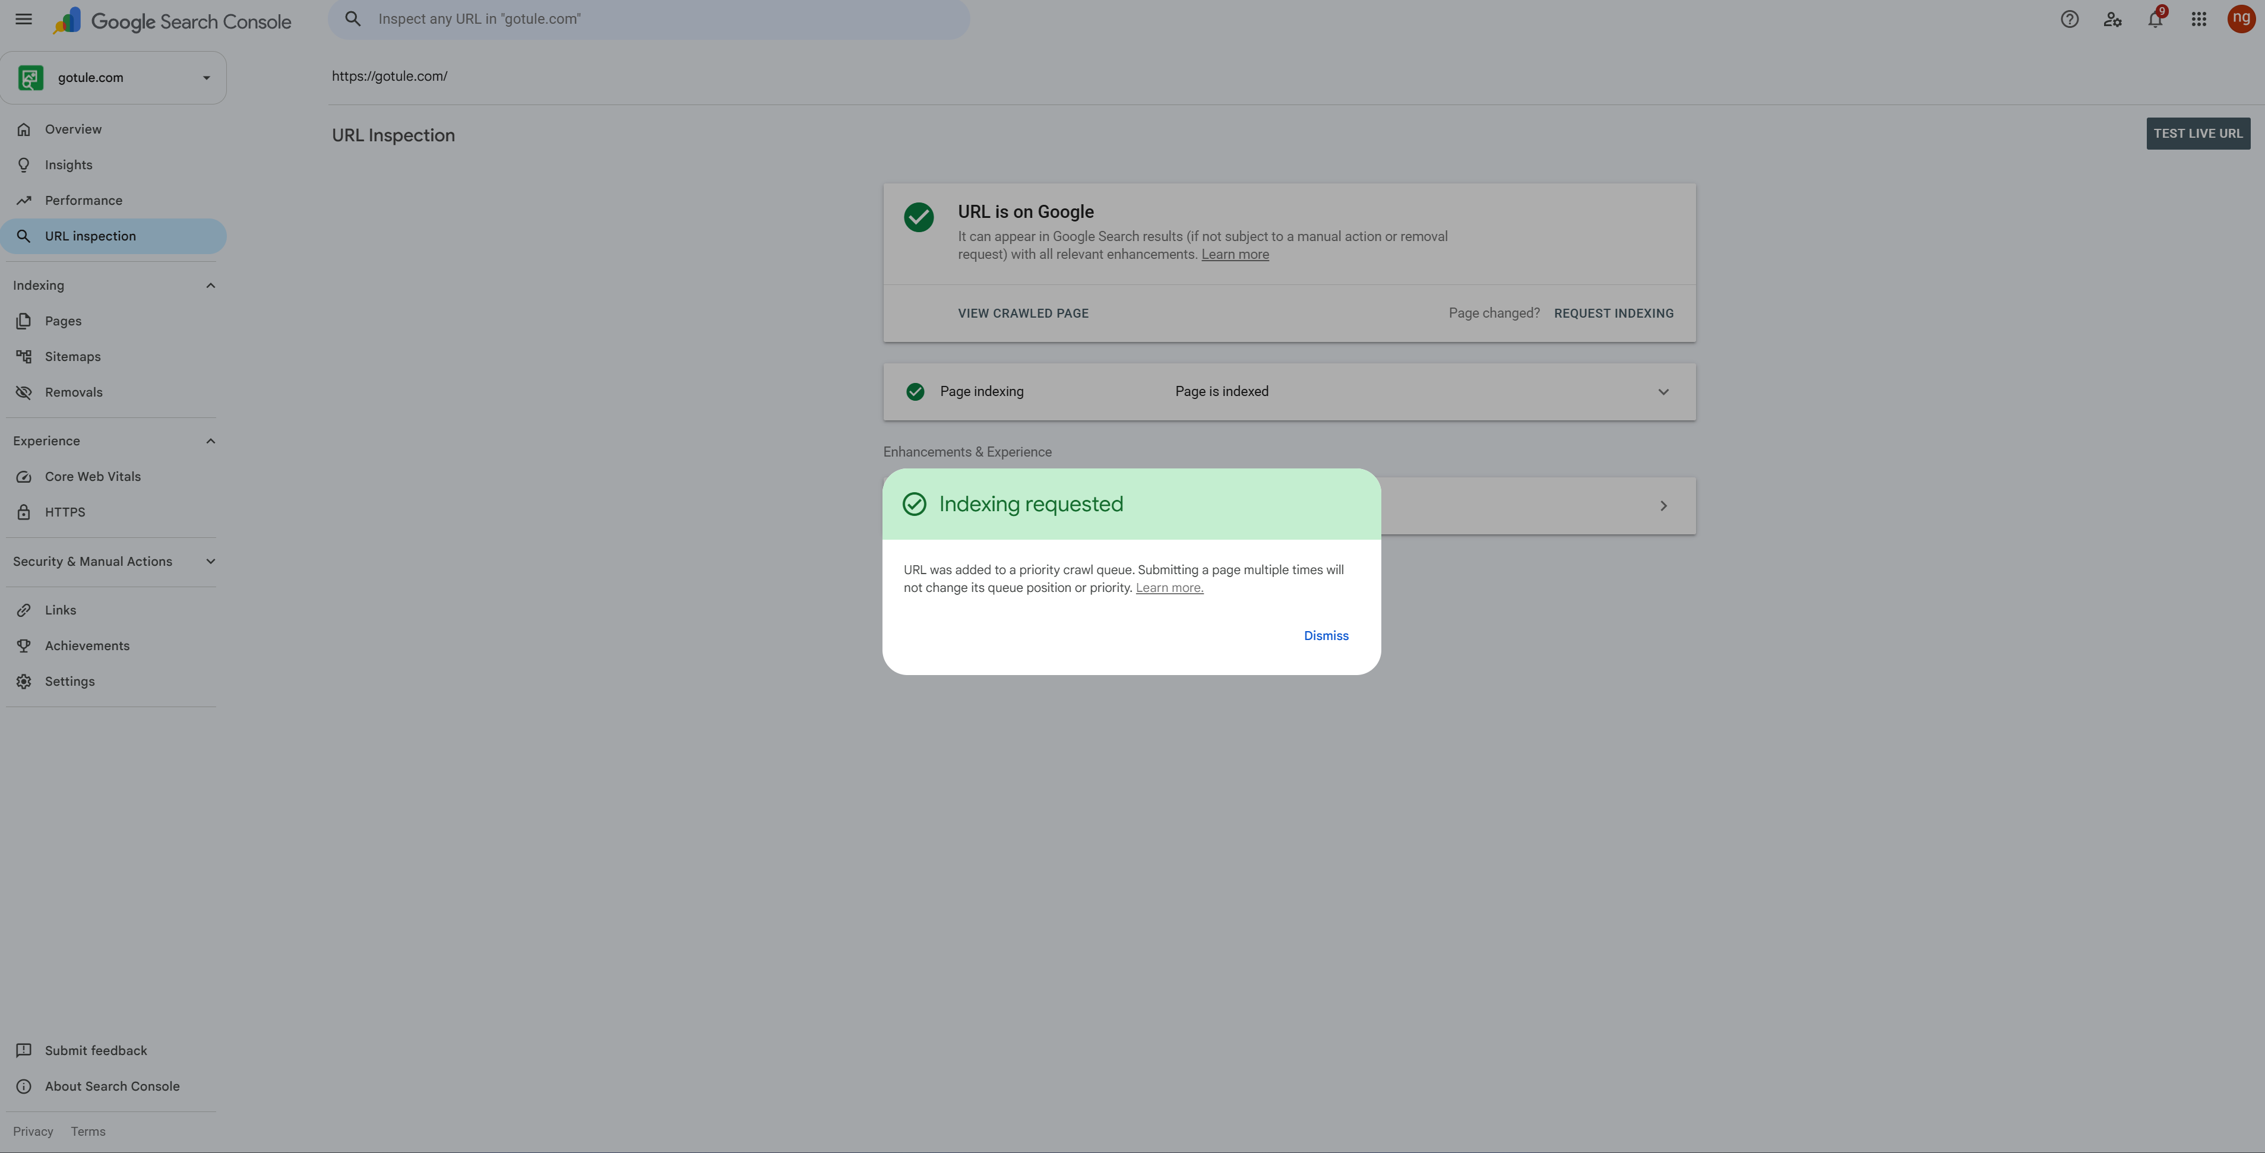This screenshot has width=2265, height=1153.
Task: Click Learn more in the dialog
Action: pyautogui.click(x=1169, y=588)
